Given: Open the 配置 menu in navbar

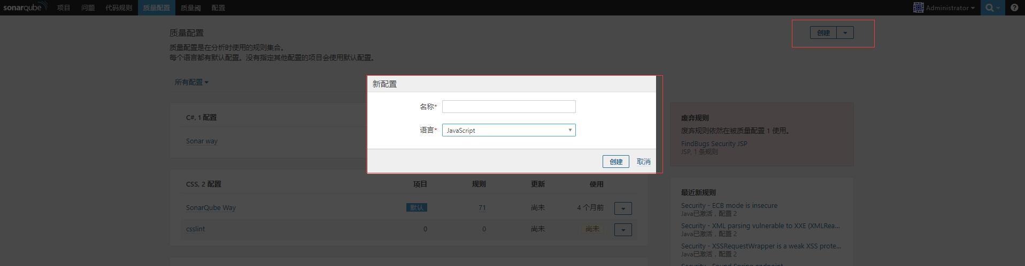Looking at the screenshot, I should coord(218,7).
